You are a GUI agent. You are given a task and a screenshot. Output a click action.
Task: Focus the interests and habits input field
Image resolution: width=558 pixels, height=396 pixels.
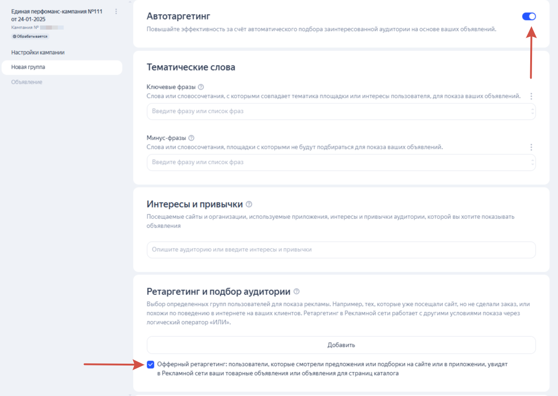pos(341,250)
